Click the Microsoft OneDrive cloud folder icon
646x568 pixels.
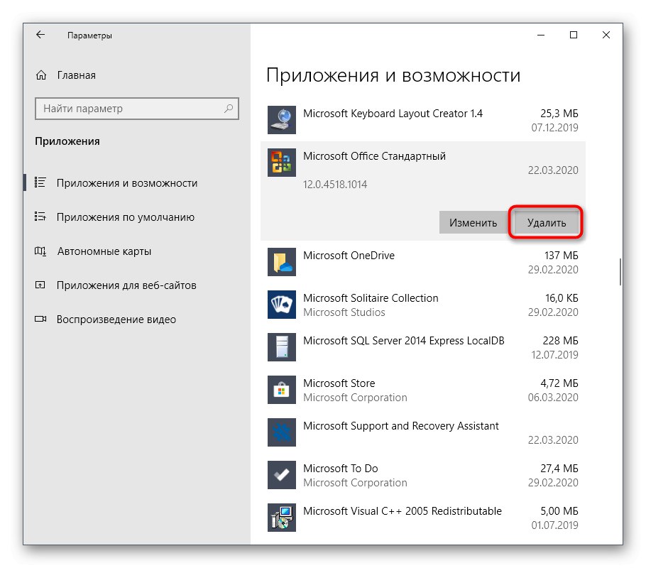point(281,262)
